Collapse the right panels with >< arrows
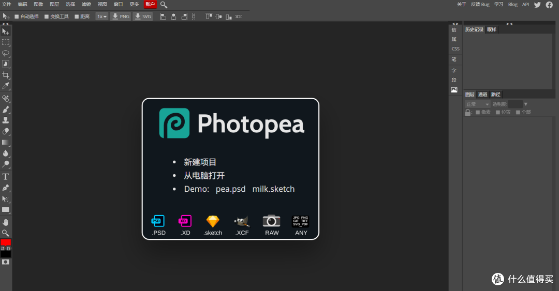Screen dimensions: 559x291 pos(509,24)
